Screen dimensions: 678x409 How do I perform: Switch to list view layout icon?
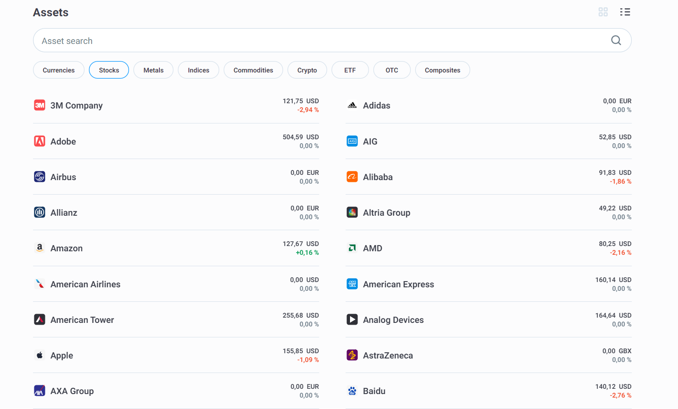[x=625, y=12]
